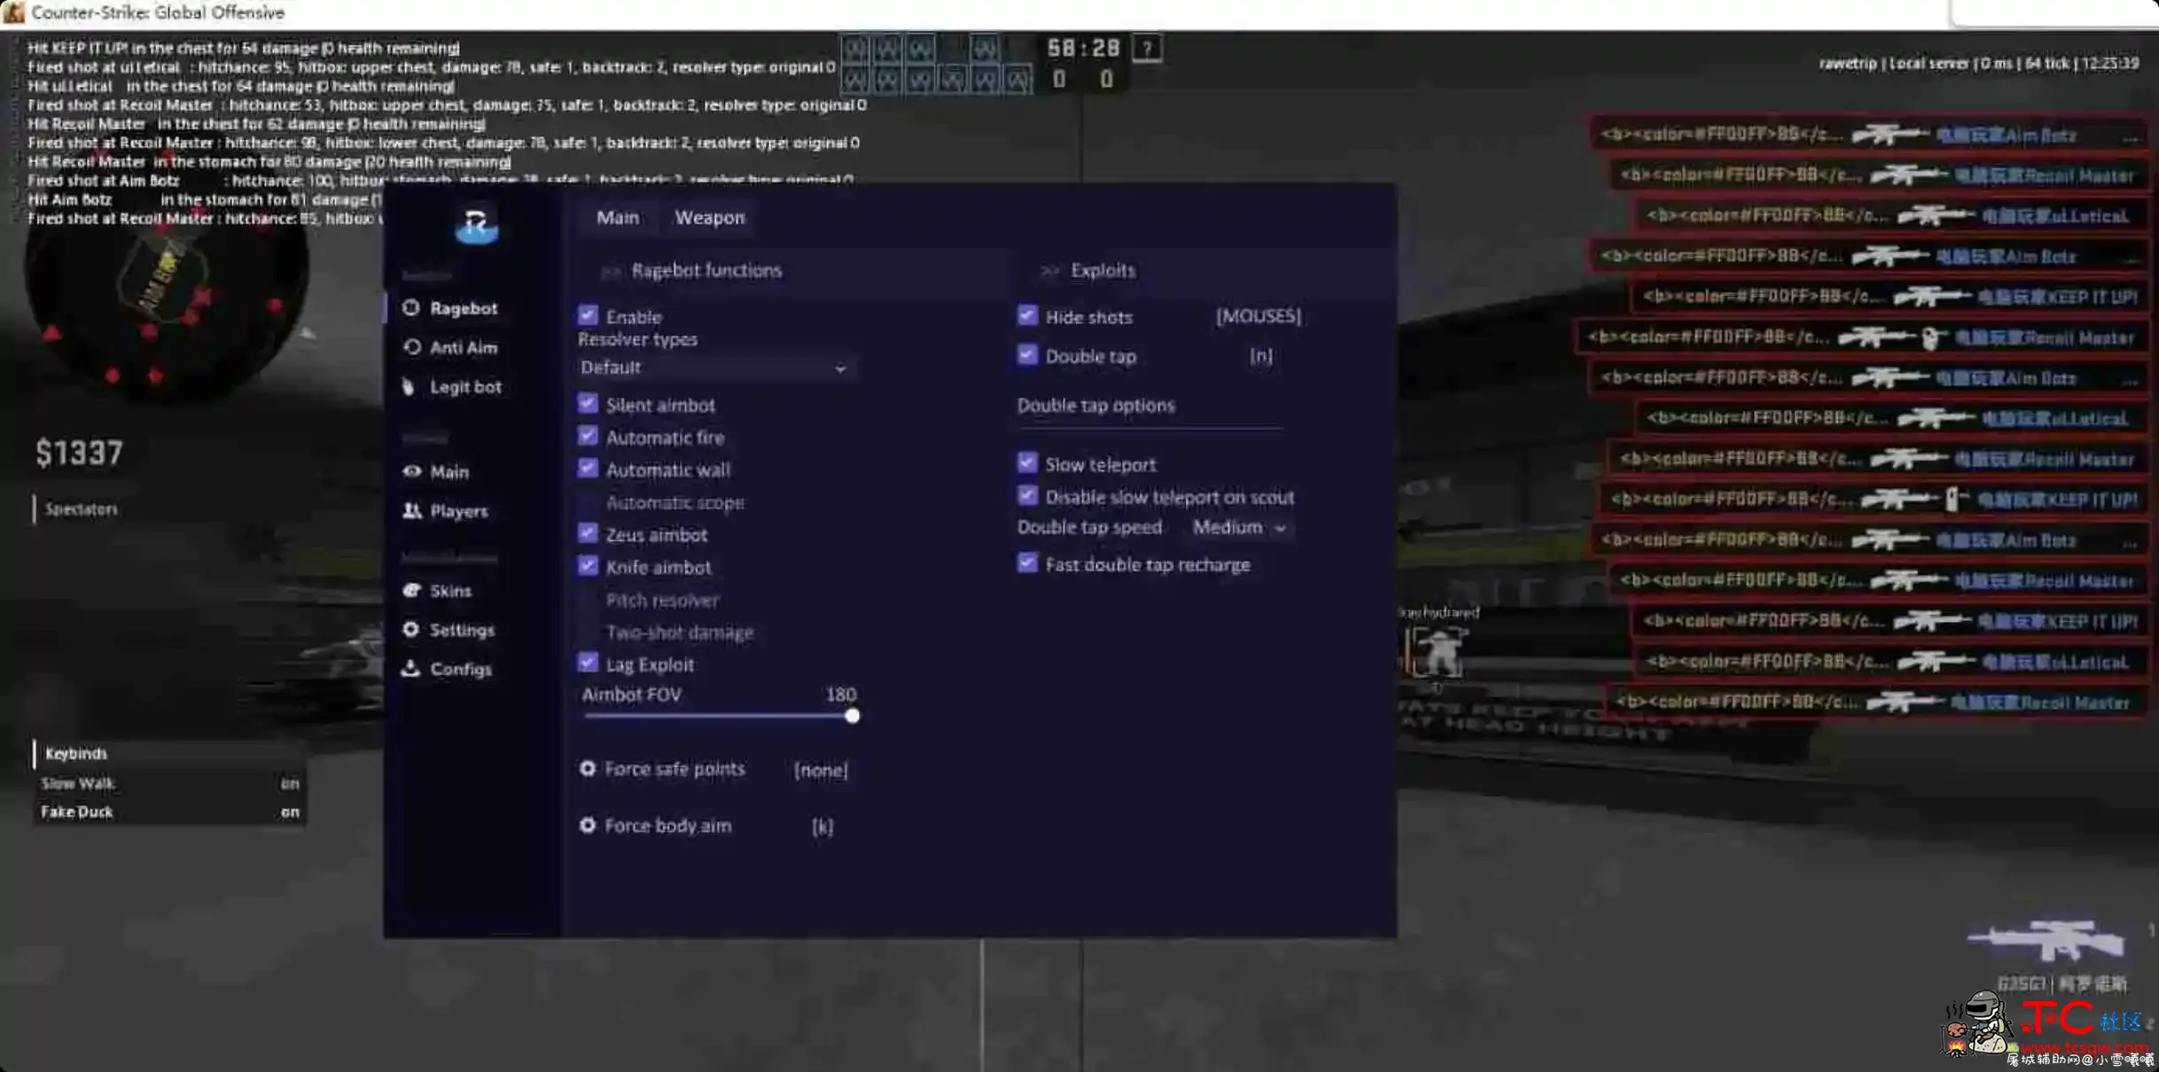2159x1072 pixels.
Task: Click the Keybinds section label
Action: [74, 751]
